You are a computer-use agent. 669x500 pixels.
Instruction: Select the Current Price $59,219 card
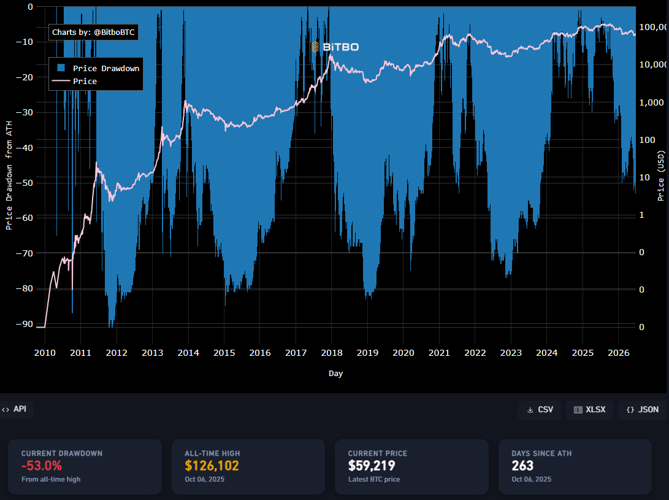411,467
